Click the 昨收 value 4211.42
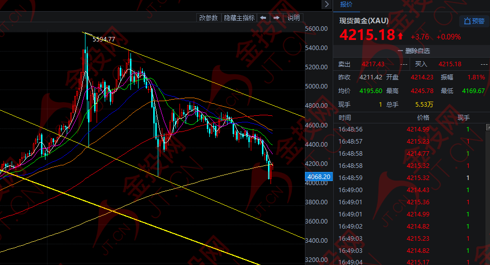Image resolution: width=490 pixels, height=265 pixels. click(371, 77)
